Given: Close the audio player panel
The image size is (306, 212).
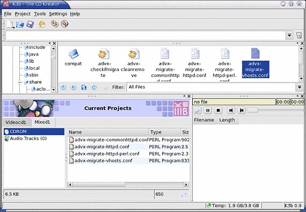Looking at the screenshot, I should [x=302, y=97].
